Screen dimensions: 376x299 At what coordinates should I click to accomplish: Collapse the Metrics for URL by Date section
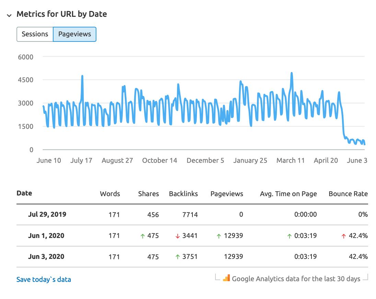tap(9, 15)
